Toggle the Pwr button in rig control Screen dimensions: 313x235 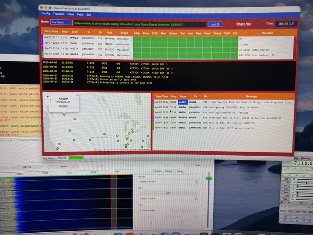pos(286,199)
